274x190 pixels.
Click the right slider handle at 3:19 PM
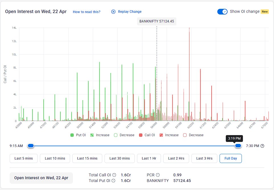point(238,145)
